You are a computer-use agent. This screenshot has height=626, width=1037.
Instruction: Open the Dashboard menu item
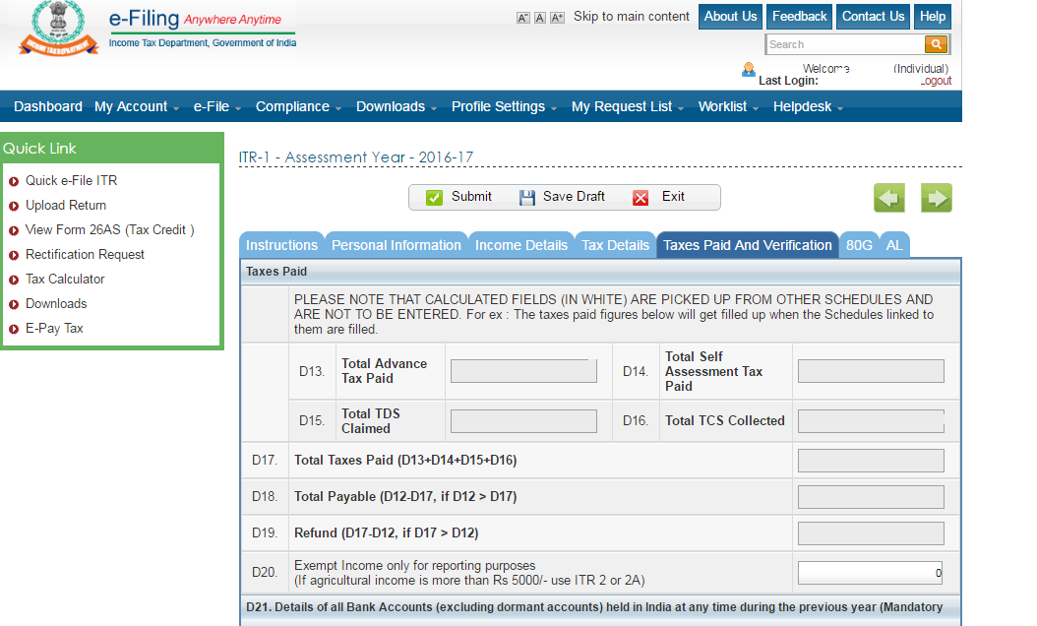[48, 106]
